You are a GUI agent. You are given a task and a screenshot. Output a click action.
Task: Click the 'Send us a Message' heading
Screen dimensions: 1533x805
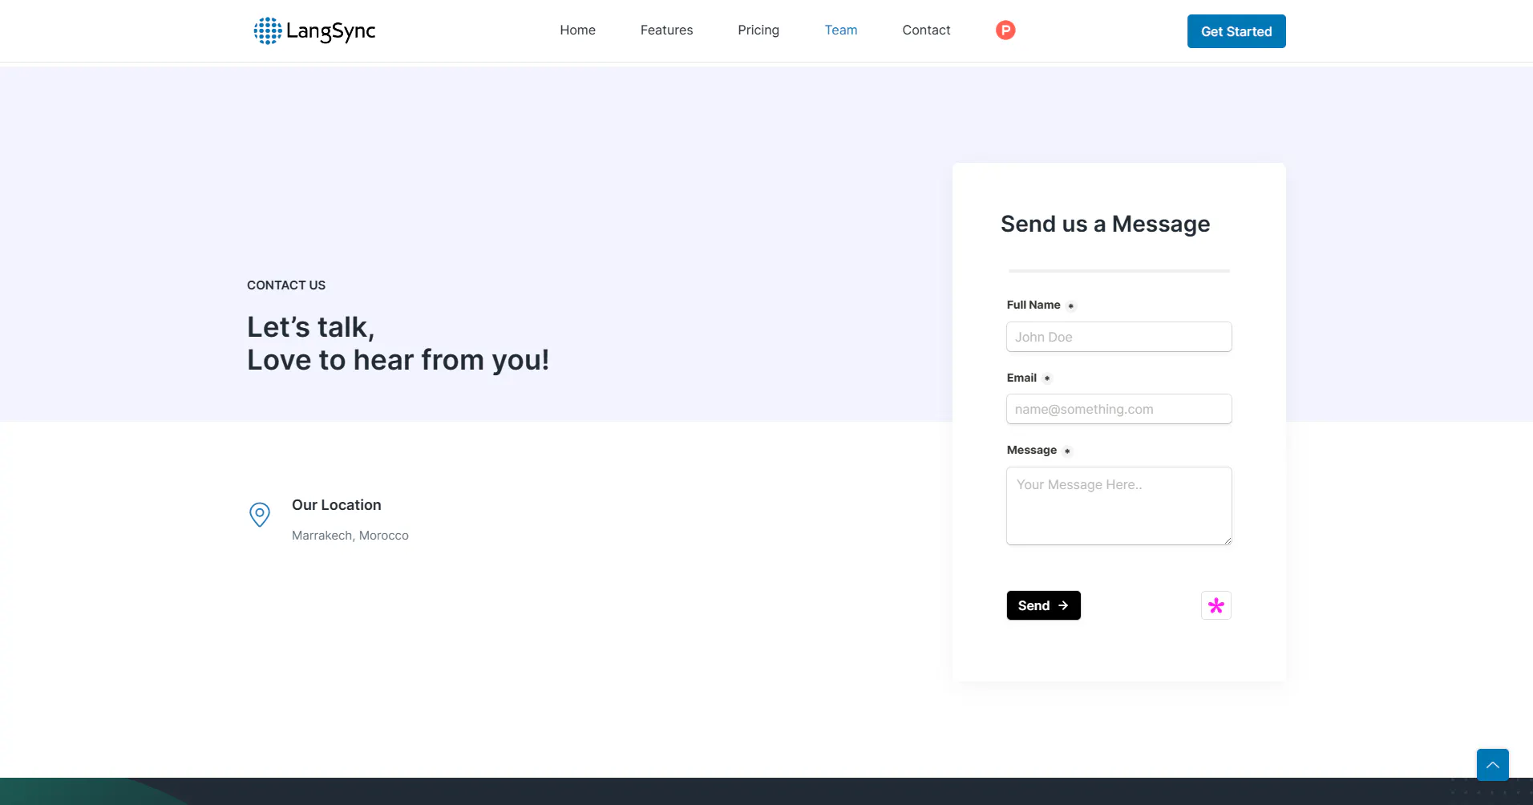1106,224
